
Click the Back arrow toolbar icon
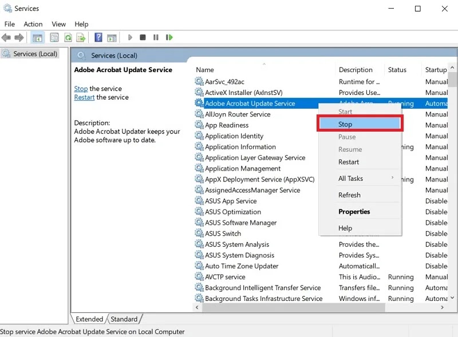tap(6, 37)
